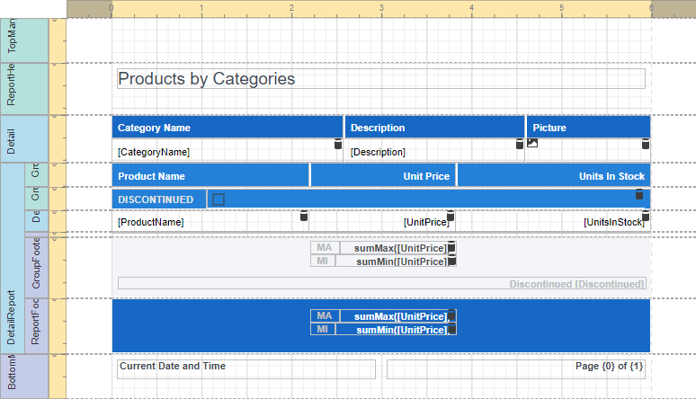Click the database icon on the ProductName field
The image size is (696, 399).
pos(303,216)
